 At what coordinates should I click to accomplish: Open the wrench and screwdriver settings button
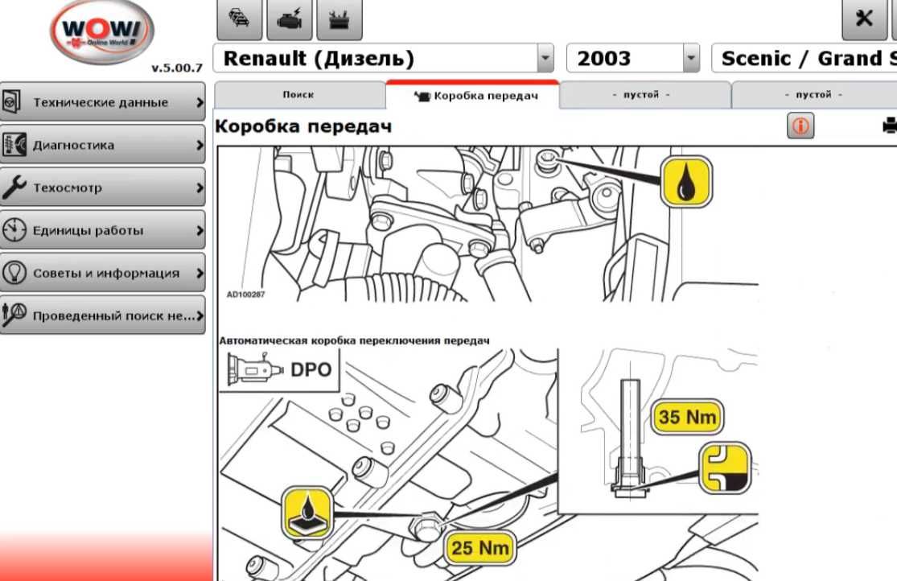864,19
